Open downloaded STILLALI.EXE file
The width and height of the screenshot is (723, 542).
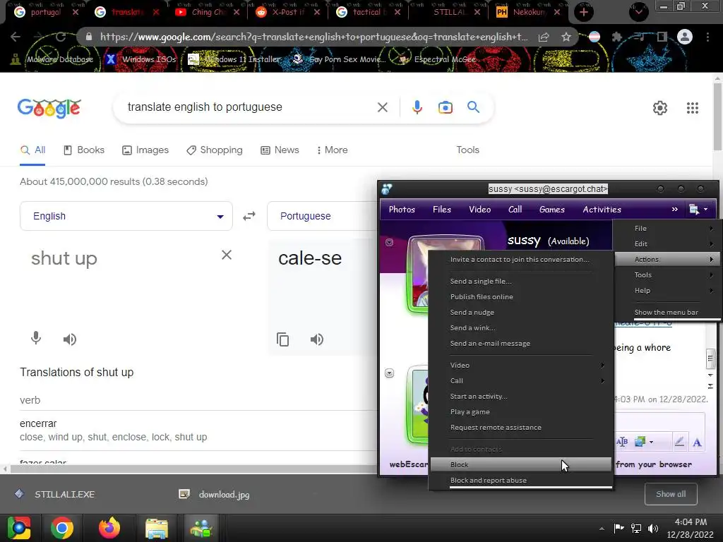55,494
